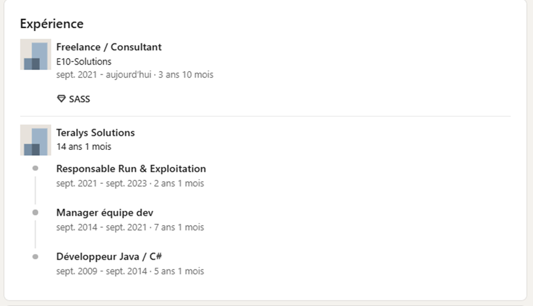The width and height of the screenshot is (533, 306).
Task: Select the SASS skill label
Action: tap(80, 99)
